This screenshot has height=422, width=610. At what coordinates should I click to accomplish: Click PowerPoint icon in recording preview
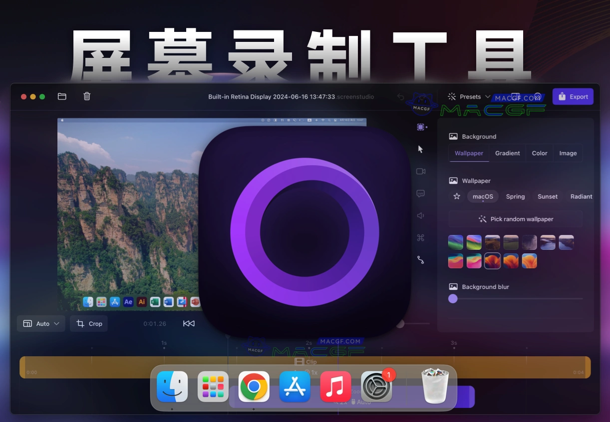point(195,302)
